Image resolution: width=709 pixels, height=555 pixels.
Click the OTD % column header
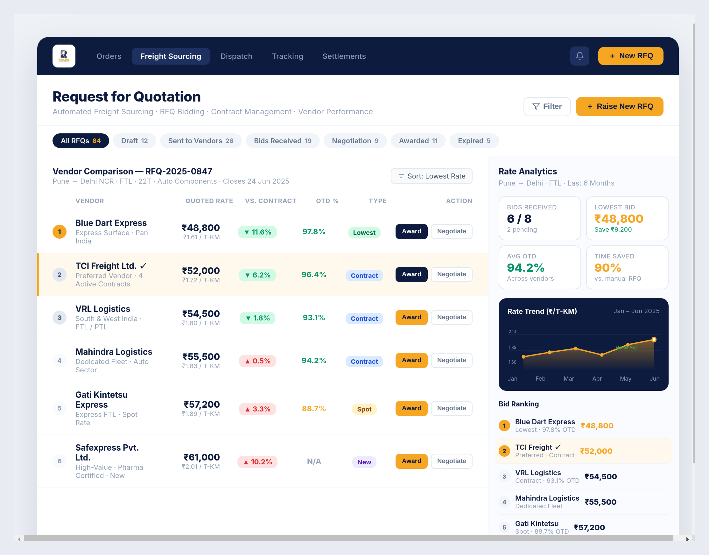(327, 201)
